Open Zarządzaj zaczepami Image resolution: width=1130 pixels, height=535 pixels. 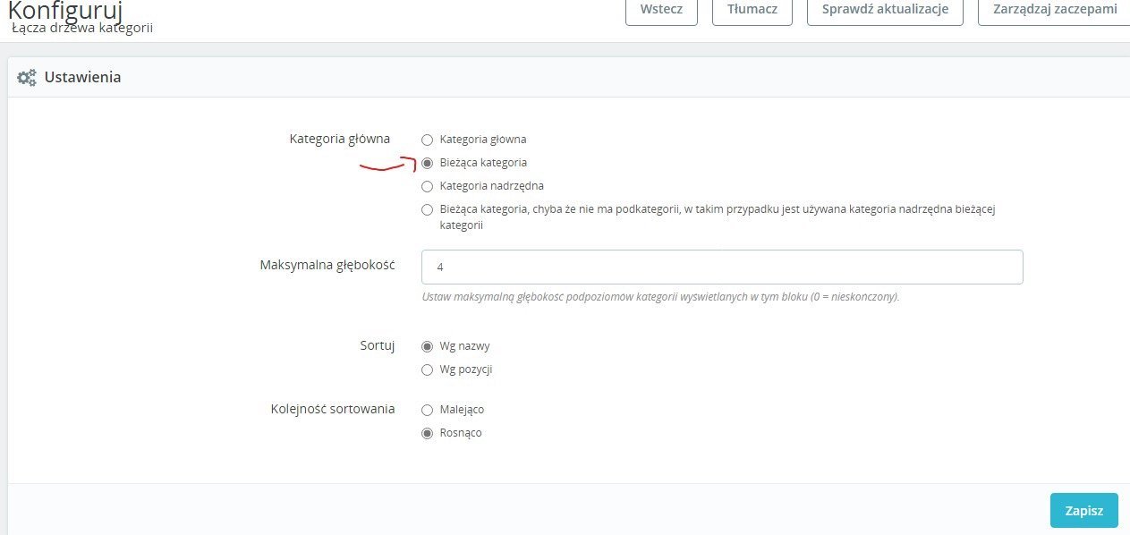pyautogui.click(x=1054, y=10)
